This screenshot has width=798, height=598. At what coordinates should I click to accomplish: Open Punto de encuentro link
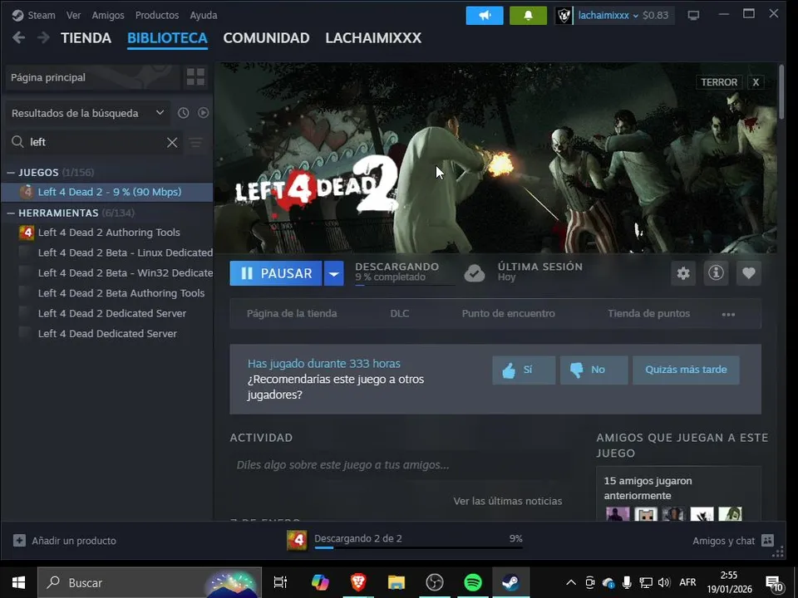pos(509,314)
